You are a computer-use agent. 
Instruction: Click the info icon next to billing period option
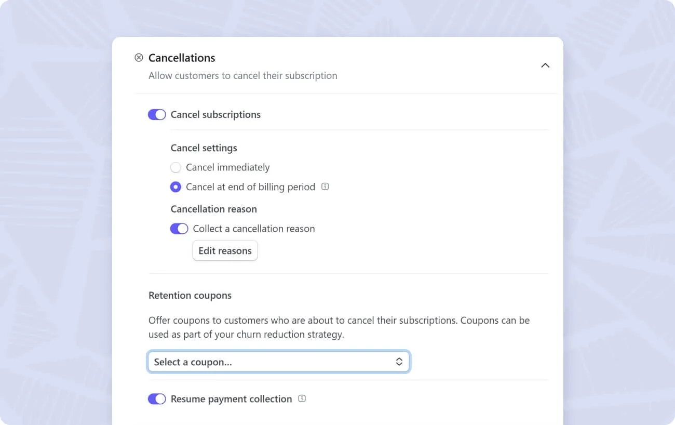325,187
